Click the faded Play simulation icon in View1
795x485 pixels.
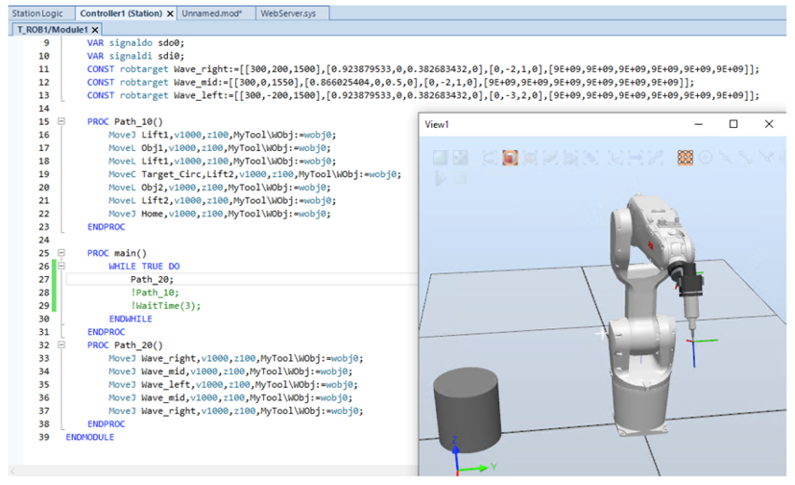439,178
